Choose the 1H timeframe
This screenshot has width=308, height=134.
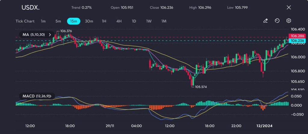click(x=104, y=21)
